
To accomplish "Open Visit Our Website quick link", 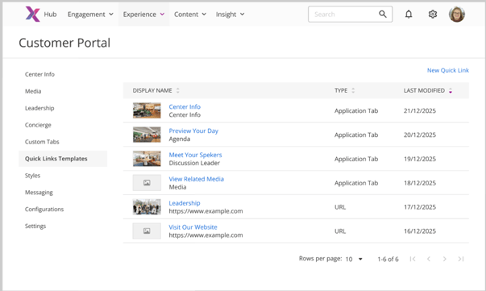I will pos(193,227).
